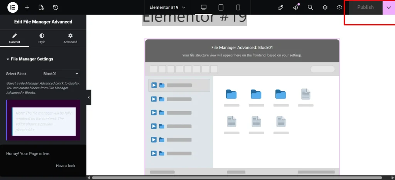Click the Edit File Manager Advanced panel title
This screenshot has width=395, height=180.
click(43, 22)
